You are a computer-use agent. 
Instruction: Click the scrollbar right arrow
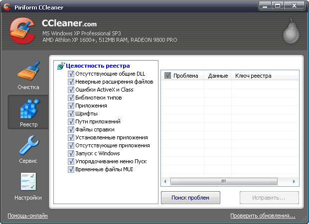click(x=294, y=181)
